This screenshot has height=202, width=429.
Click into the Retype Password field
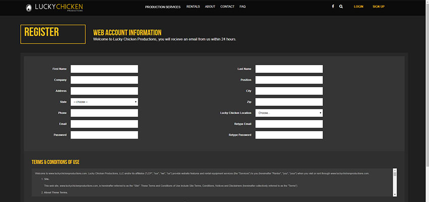pos(289,135)
